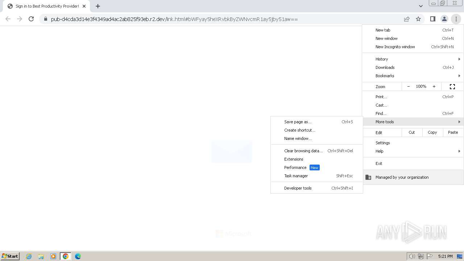Image resolution: width=464 pixels, height=261 pixels.
Task: Click the share page icon
Action: tap(407, 19)
